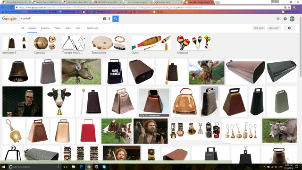Filter by Triangle Instrument suggestion
This screenshot has width=302, height=170.
tap(74, 45)
